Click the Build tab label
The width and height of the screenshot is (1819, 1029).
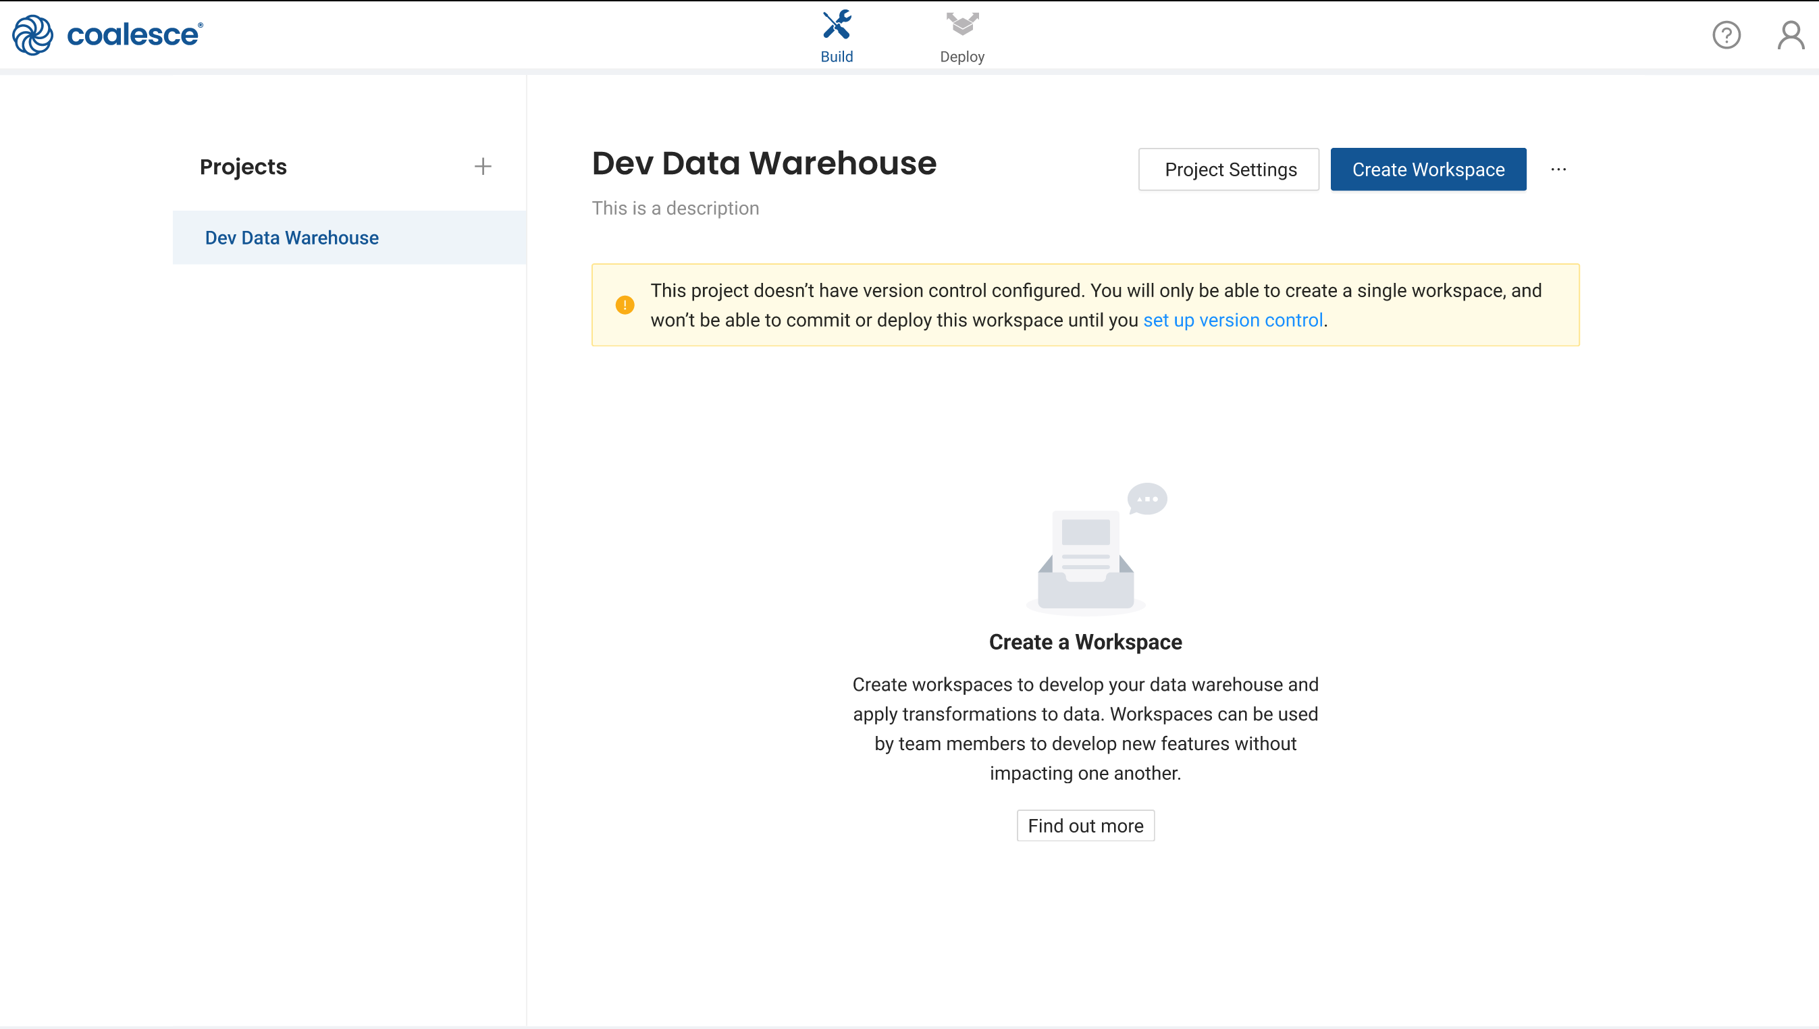(x=837, y=56)
